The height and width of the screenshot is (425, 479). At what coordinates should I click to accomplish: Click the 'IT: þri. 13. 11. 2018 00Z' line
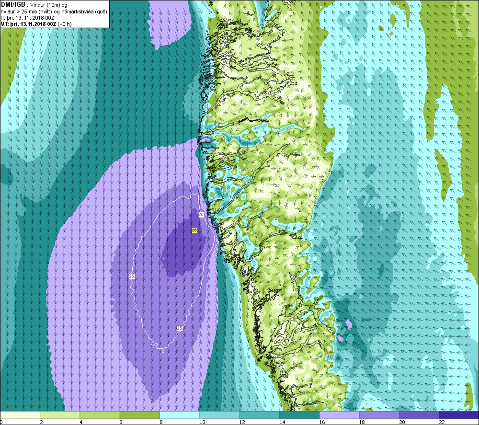point(27,18)
